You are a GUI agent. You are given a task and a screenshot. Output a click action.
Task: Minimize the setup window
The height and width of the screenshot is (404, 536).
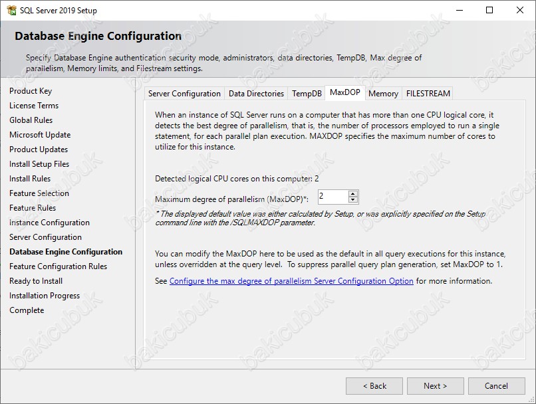(x=459, y=10)
